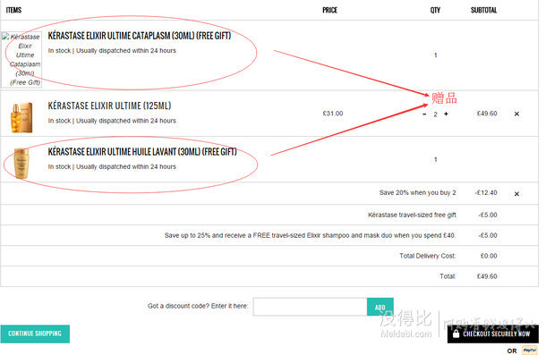Click stock status text under Cataplasm item
546x355 pixels.
112,50
